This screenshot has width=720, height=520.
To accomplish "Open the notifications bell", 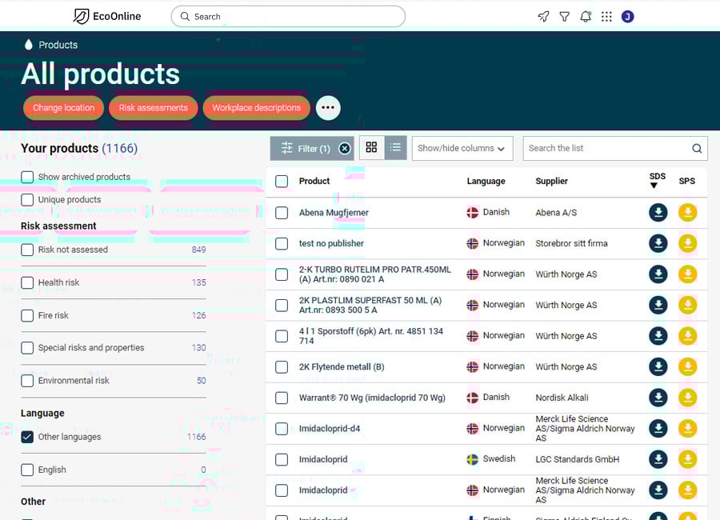I will 586,17.
